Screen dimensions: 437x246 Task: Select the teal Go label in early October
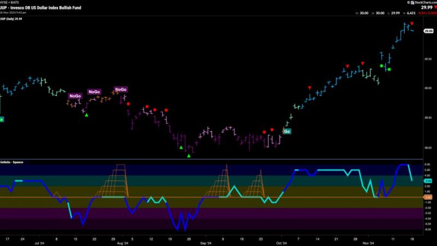point(287,131)
